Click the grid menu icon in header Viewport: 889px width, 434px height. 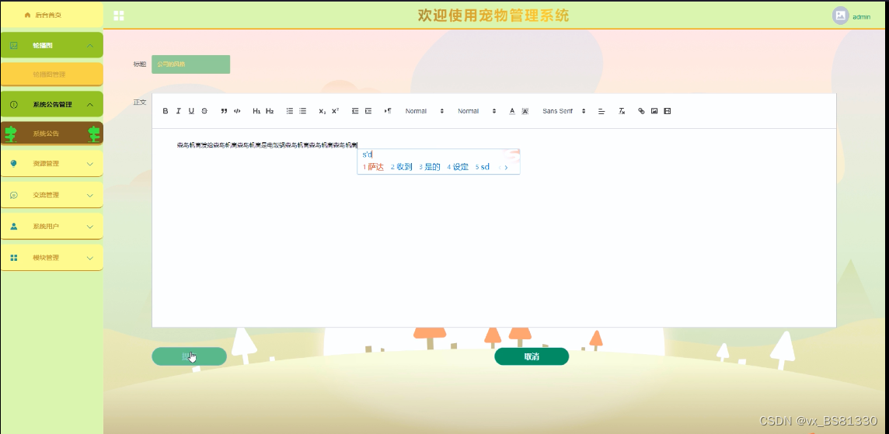coord(118,16)
